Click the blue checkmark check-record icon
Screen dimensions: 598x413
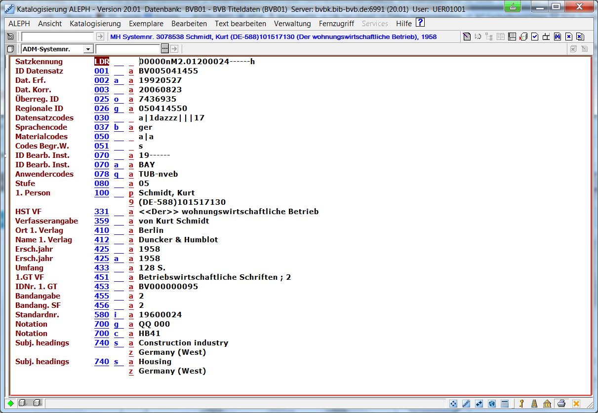pos(535,37)
